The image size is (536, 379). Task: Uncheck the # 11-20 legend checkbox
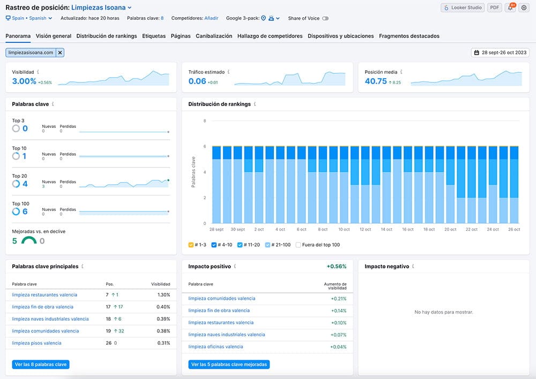(240, 245)
